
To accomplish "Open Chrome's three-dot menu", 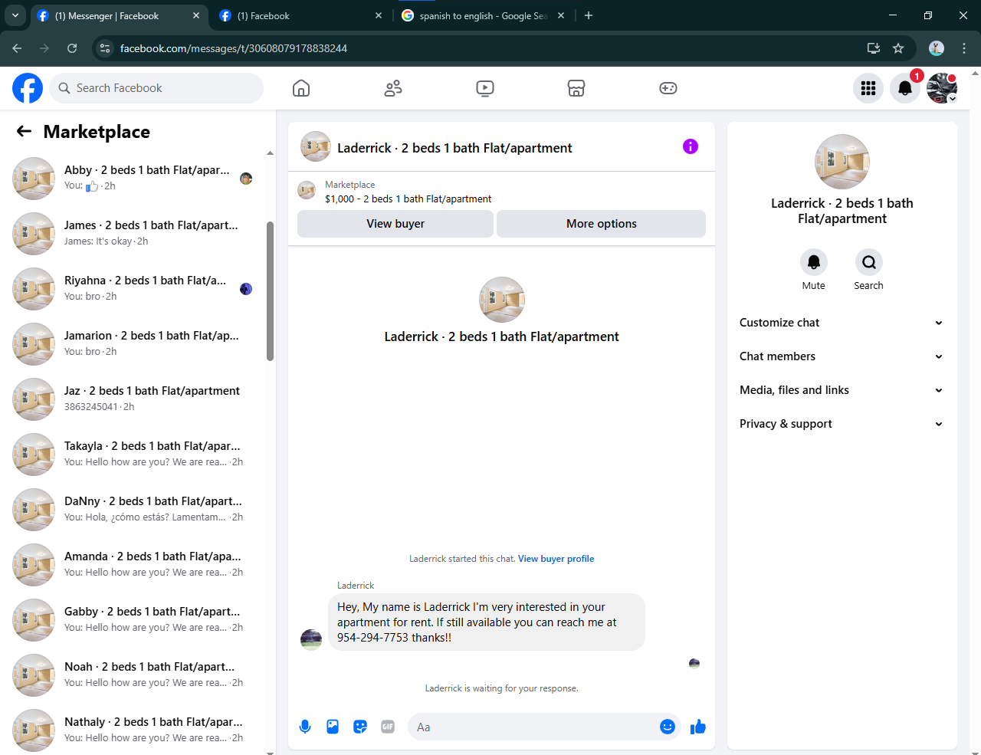I will click(x=964, y=48).
